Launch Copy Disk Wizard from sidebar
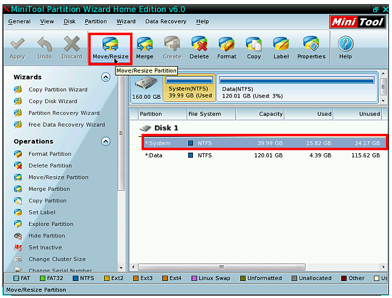 pyautogui.click(x=45, y=101)
